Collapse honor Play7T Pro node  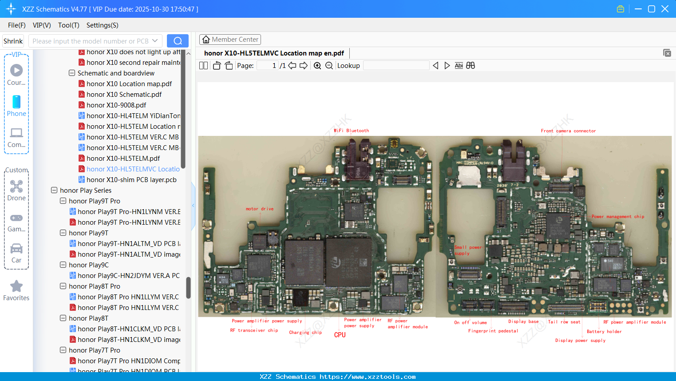[x=63, y=350]
